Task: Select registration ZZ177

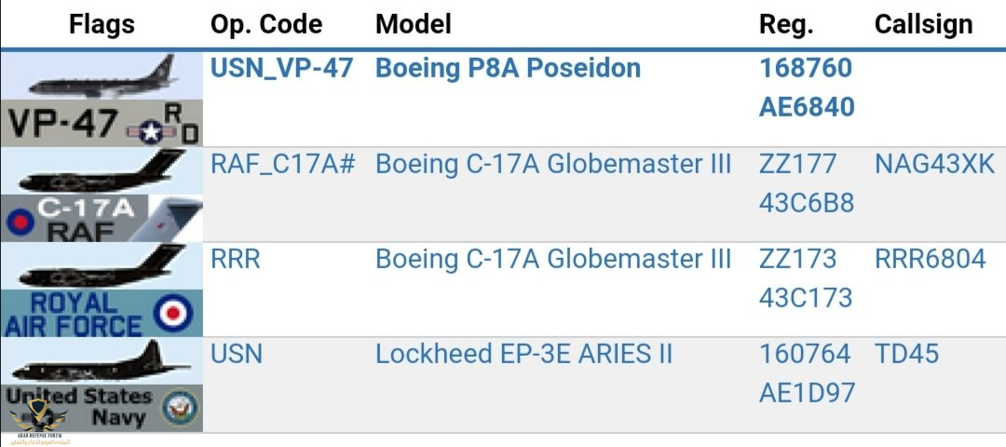Action: point(798,164)
